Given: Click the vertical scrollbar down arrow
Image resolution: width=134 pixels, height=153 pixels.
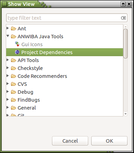Looking at the screenshot, I should 125,114.
